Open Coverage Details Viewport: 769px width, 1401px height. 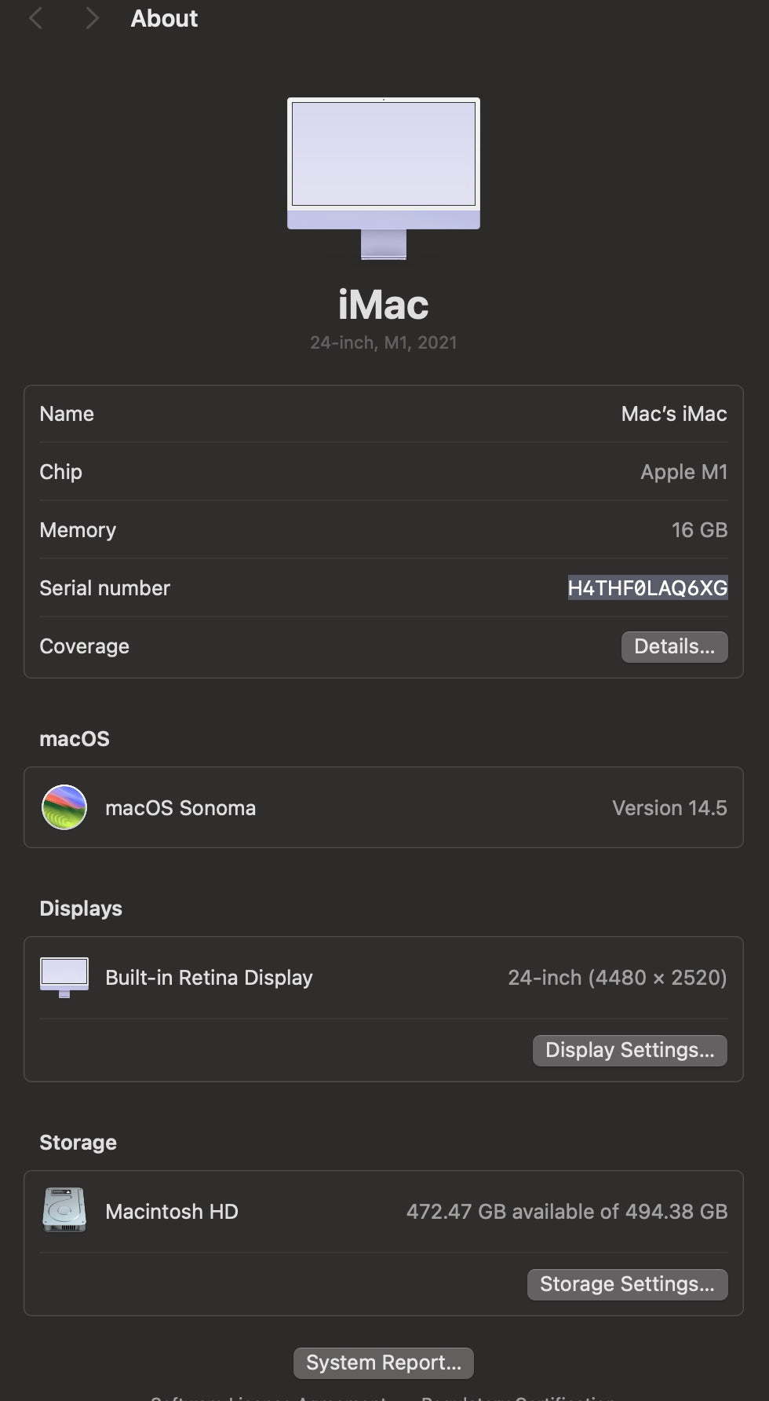tap(674, 646)
